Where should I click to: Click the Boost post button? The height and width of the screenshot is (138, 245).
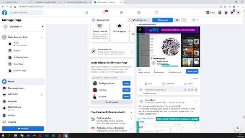click(x=192, y=71)
